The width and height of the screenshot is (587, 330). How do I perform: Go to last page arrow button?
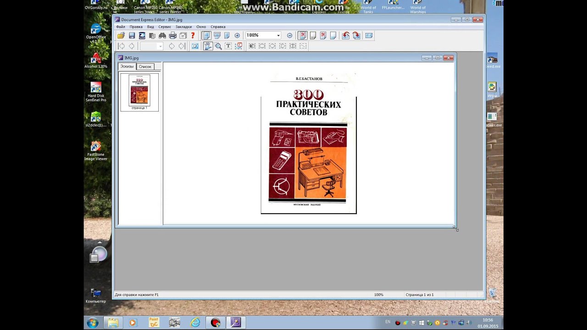click(182, 46)
